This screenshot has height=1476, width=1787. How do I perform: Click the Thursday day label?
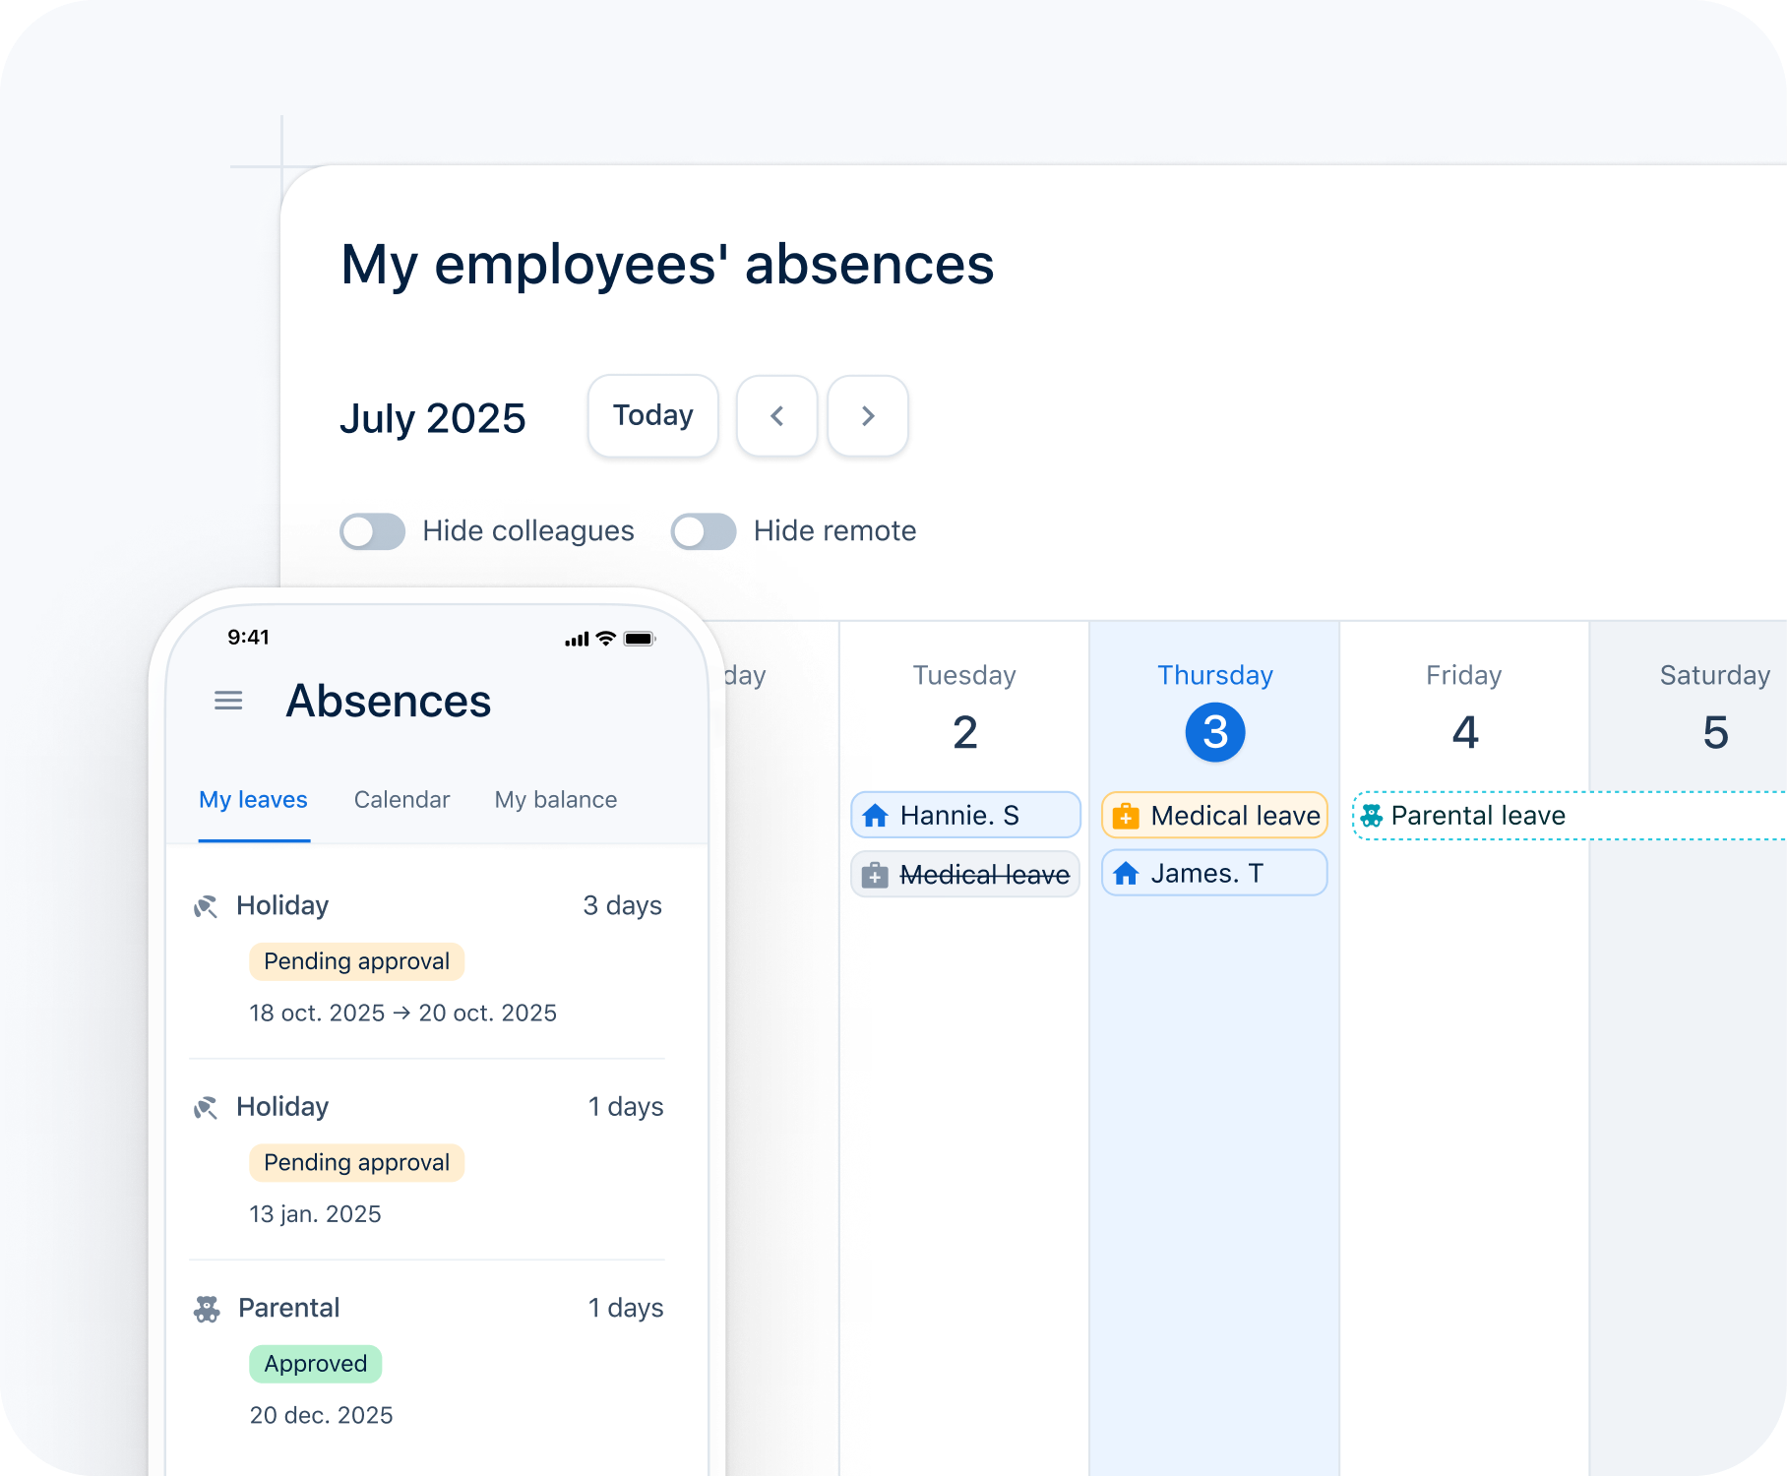pyautogui.click(x=1215, y=675)
